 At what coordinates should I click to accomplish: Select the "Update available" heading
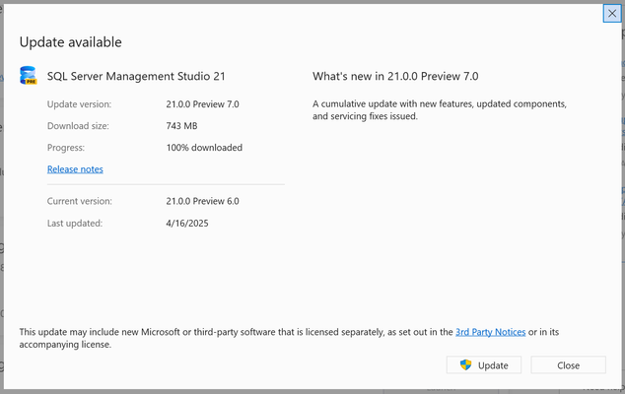point(71,42)
